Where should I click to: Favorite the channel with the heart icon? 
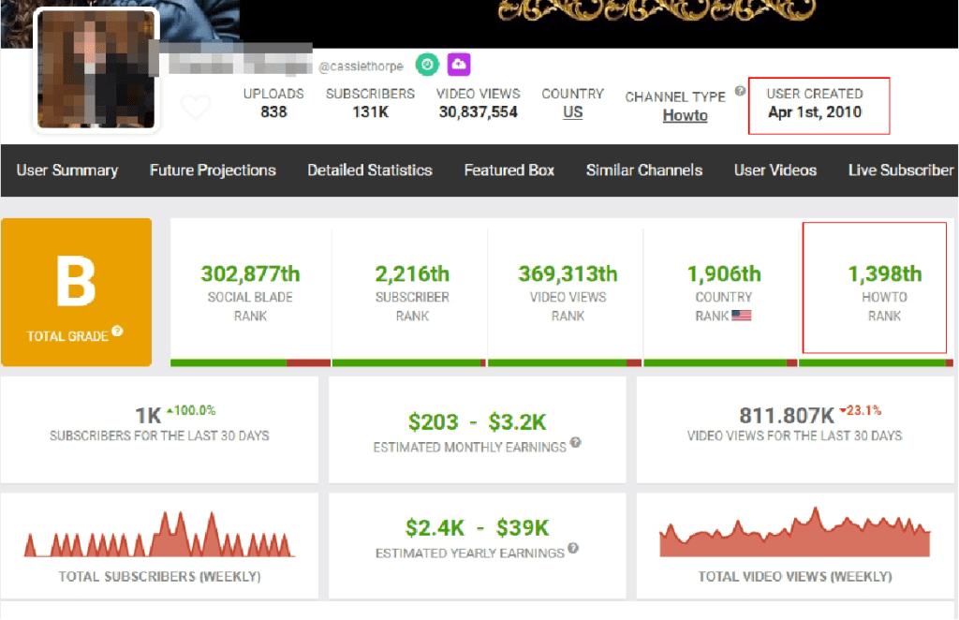tap(196, 108)
